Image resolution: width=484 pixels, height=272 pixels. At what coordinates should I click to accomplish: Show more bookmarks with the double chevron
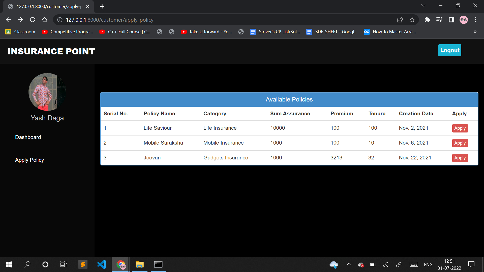coord(475,32)
